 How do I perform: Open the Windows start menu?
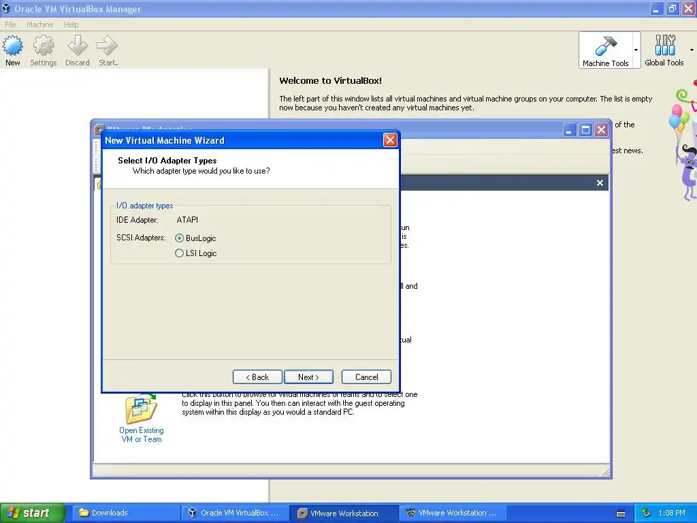[32, 513]
